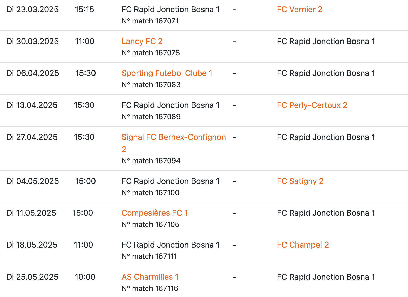This screenshot has width=408, height=297.
Task: Click the date Di 06.04.2025
Action: point(33,73)
